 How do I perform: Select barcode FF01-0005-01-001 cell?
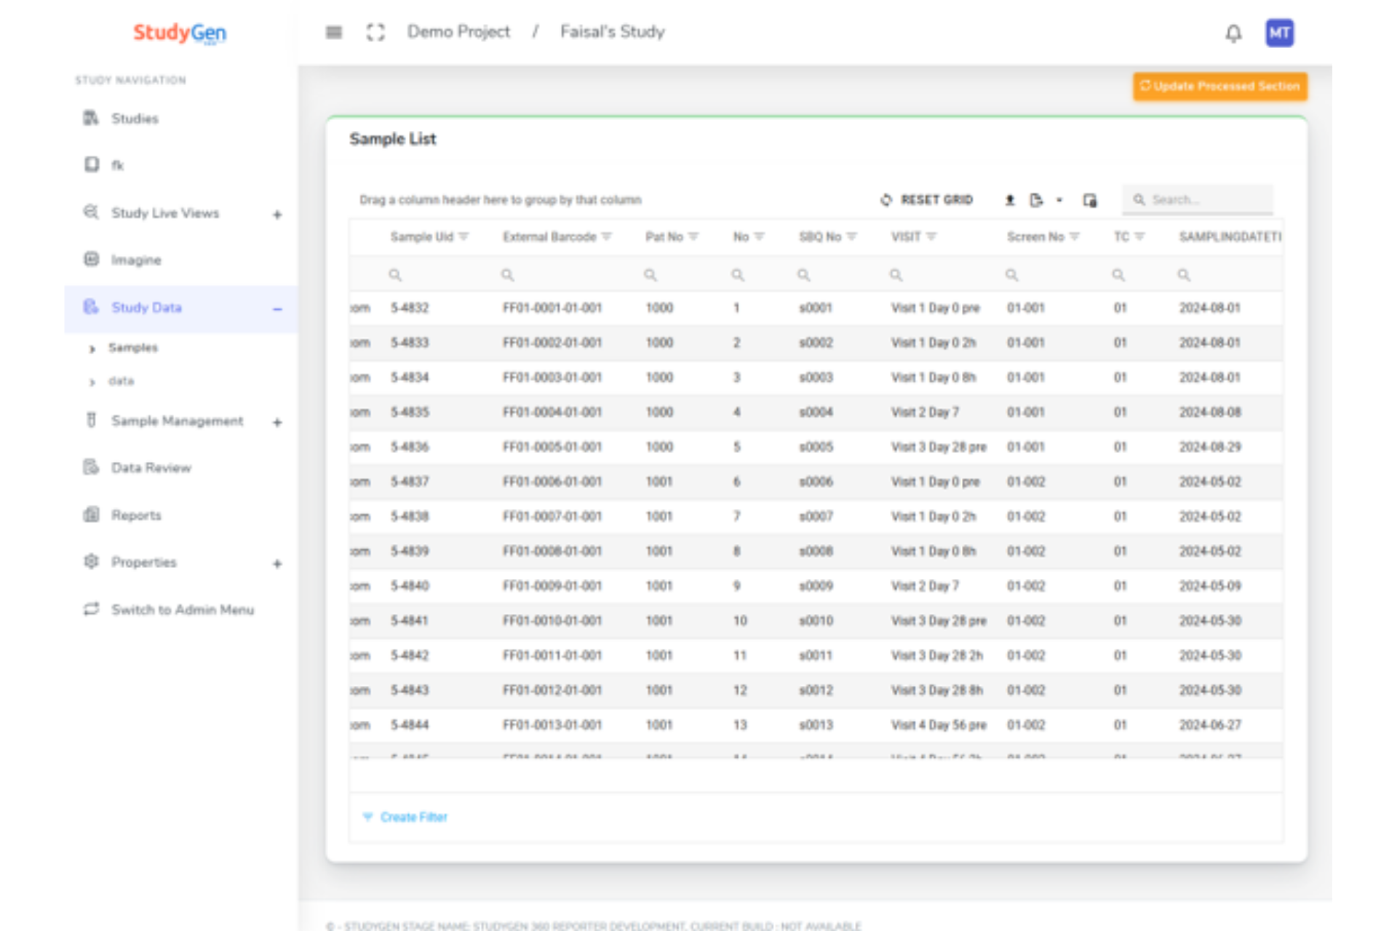coord(552,447)
